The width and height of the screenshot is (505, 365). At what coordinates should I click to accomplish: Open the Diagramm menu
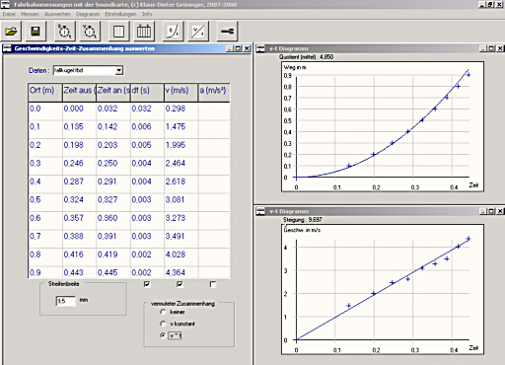[88, 14]
